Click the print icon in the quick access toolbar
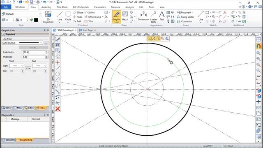Image resolution: width=263 pixels, height=148 pixels. coord(38,2)
